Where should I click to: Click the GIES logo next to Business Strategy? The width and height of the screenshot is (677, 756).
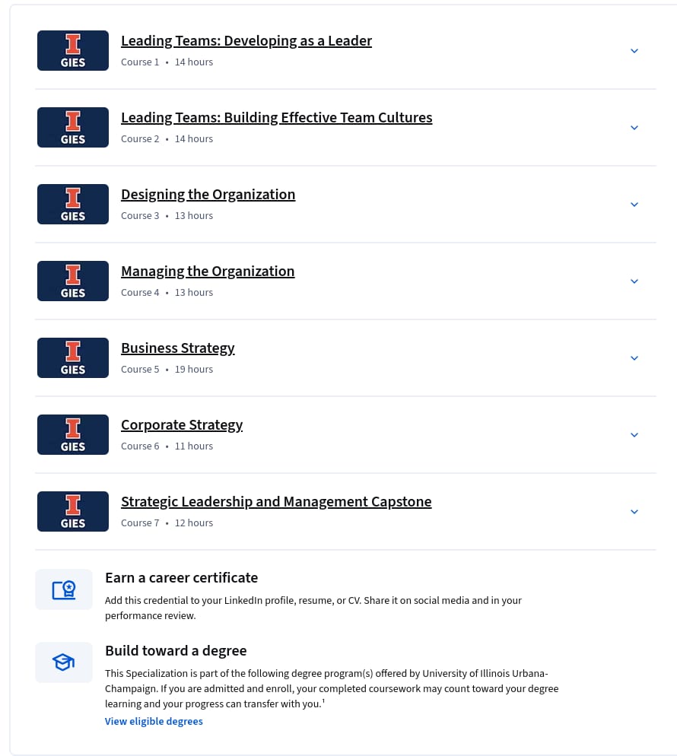[73, 357]
